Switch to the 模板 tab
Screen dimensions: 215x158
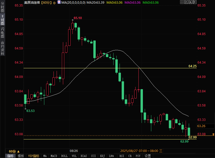[21, 156]
